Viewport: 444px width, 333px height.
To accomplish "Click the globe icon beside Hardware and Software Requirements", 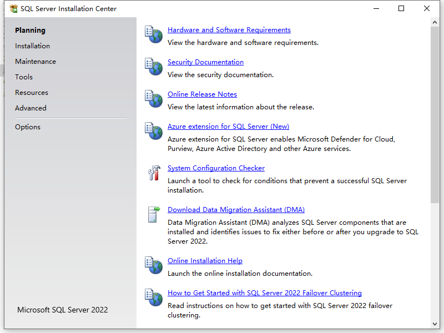I will [x=154, y=34].
